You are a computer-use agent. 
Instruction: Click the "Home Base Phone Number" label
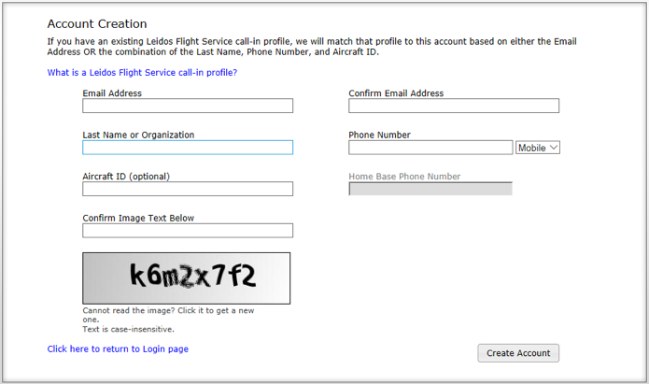click(404, 176)
